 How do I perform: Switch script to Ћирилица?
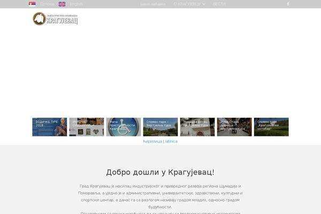152,141
